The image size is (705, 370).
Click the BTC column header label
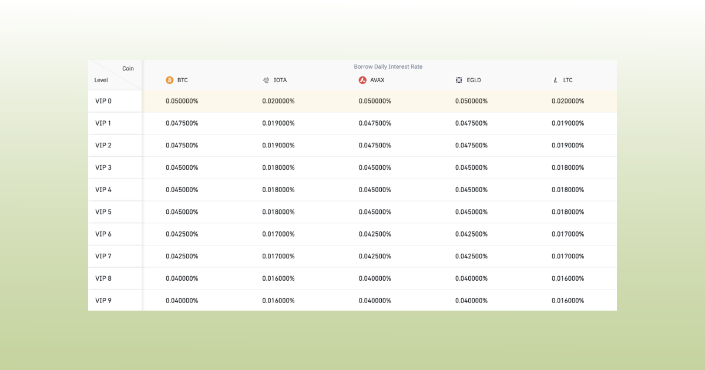(x=182, y=80)
